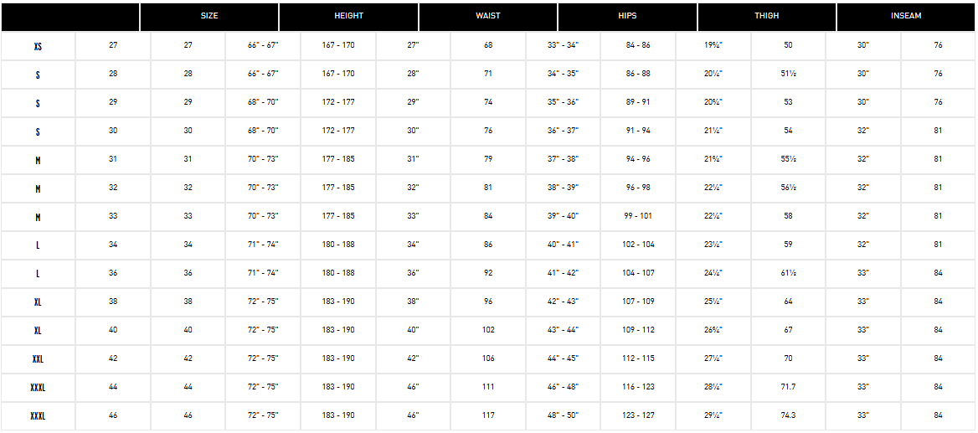The height and width of the screenshot is (433, 978).
Task: Click the SIZE column header
Action: pyautogui.click(x=209, y=16)
